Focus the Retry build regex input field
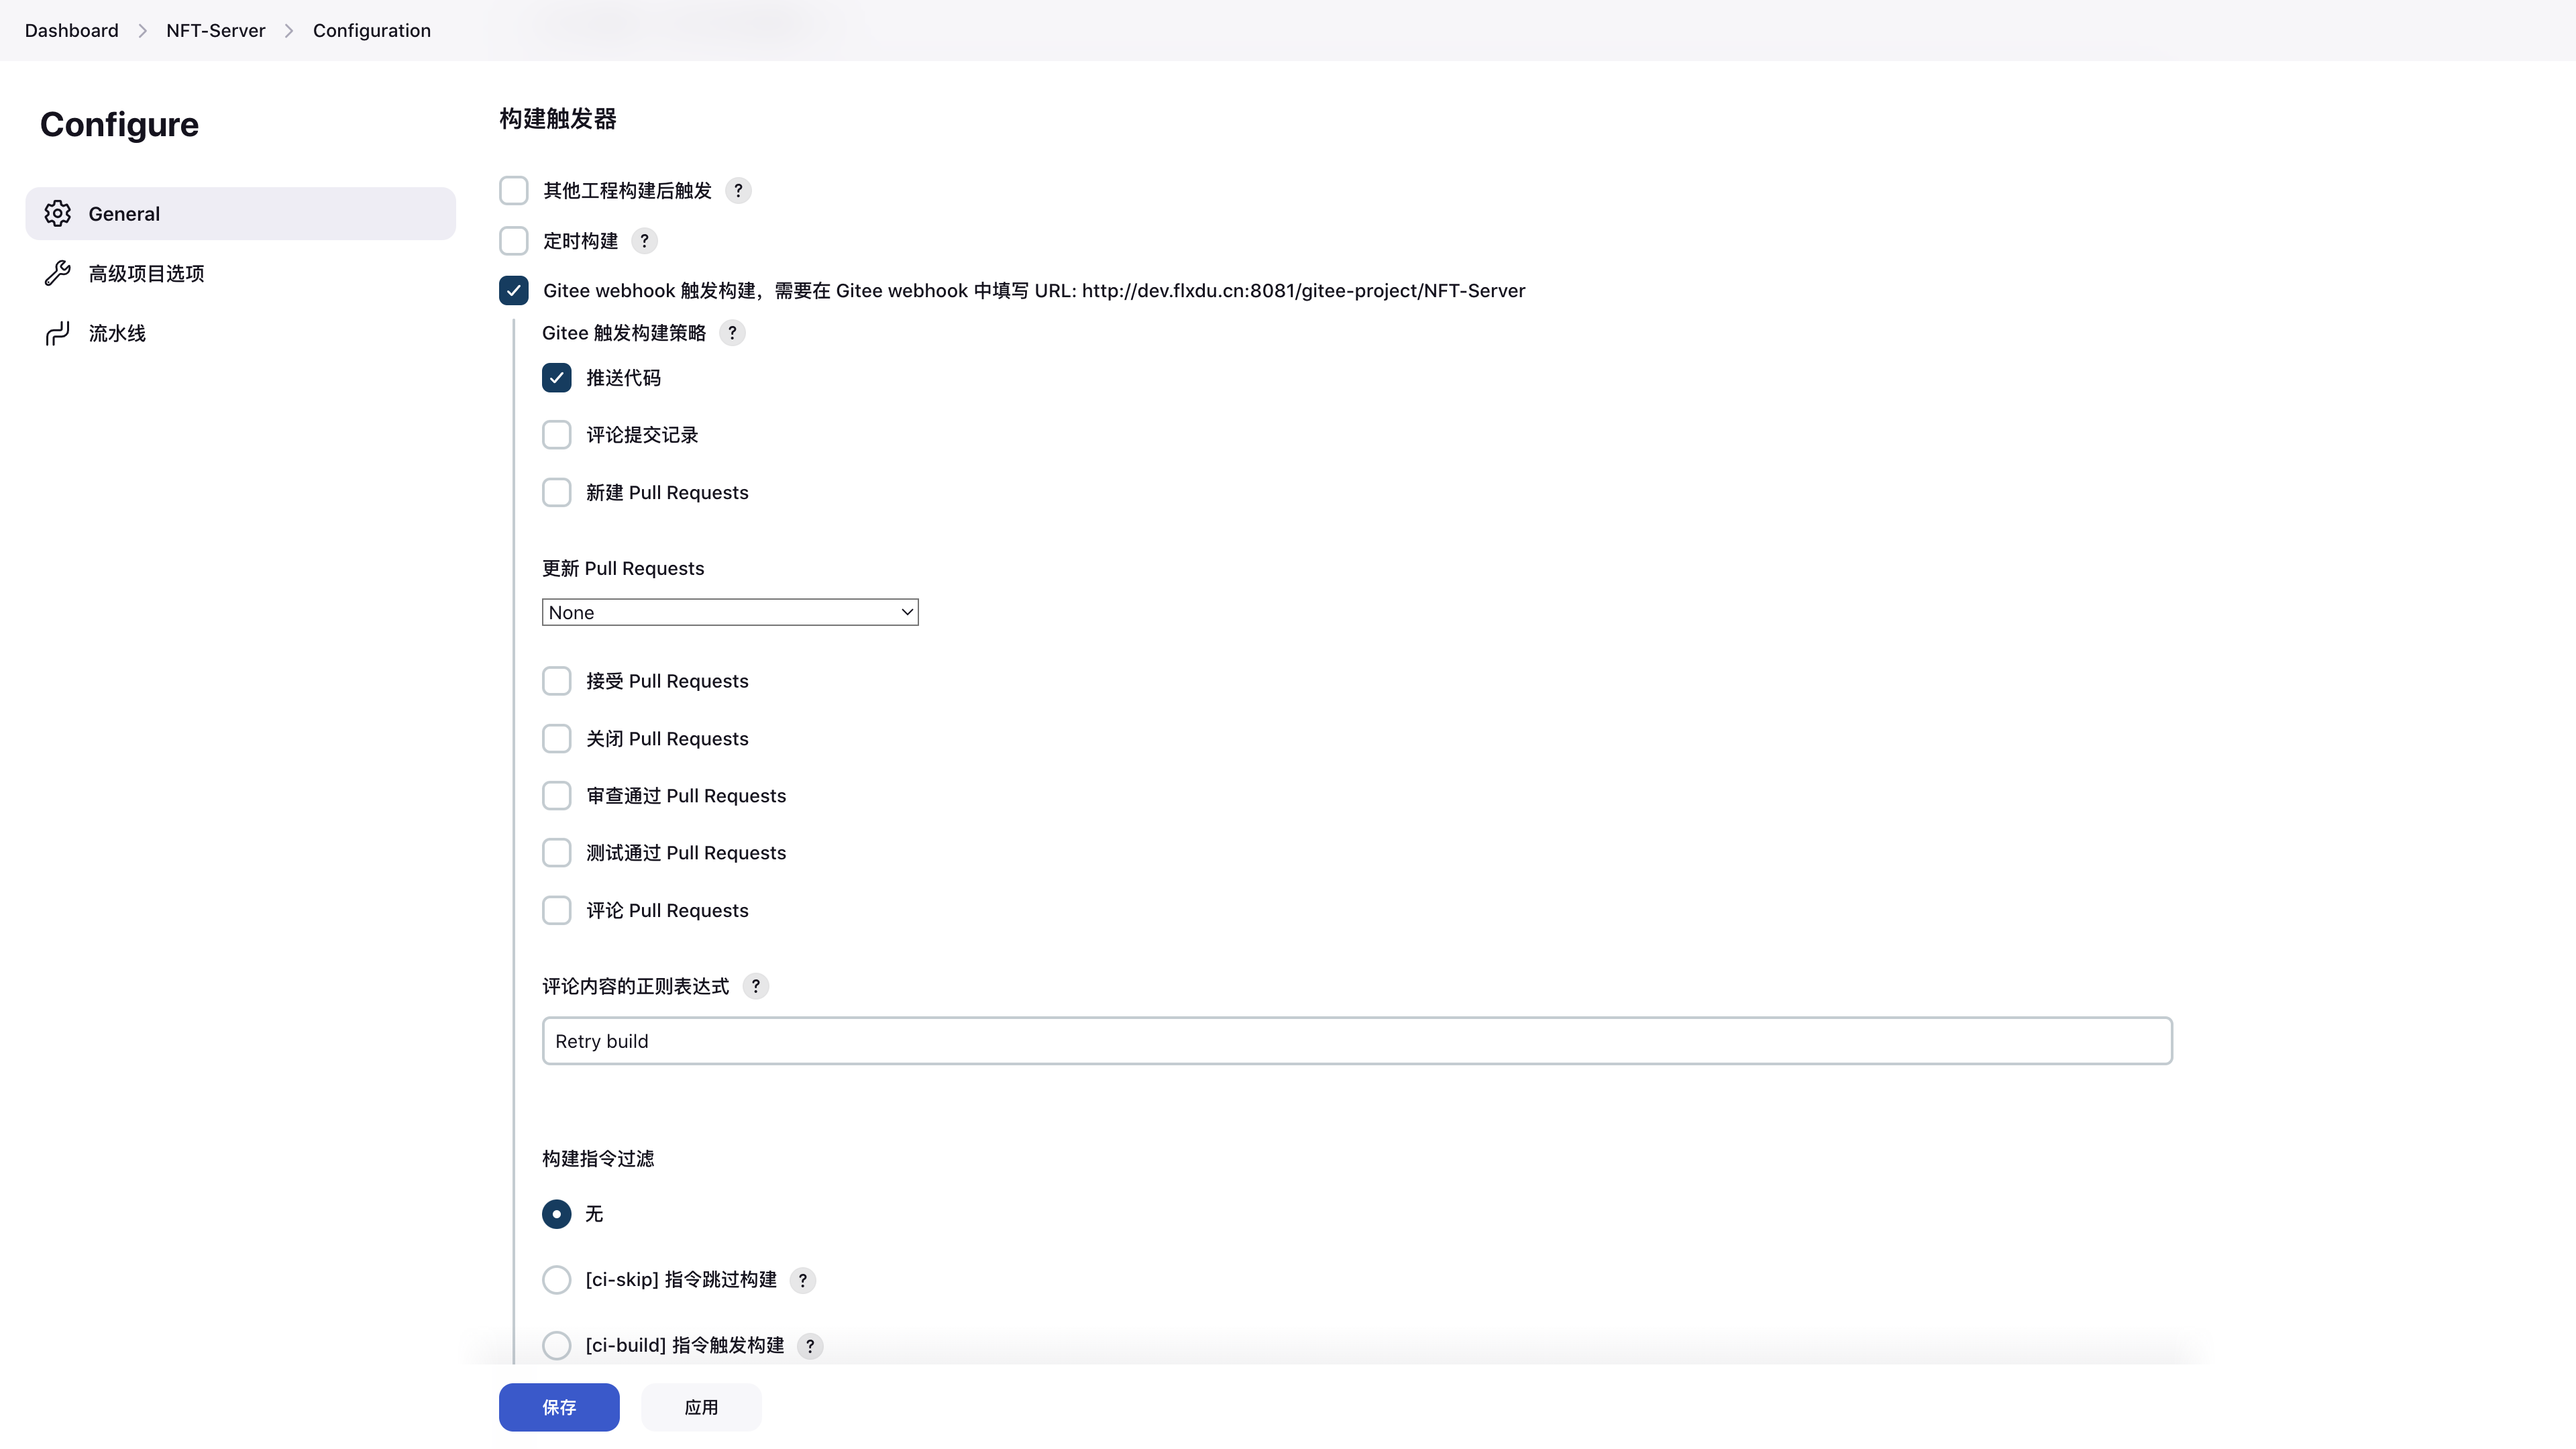The height and width of the screenshot is (1449, 2576). (1357, 1041)
